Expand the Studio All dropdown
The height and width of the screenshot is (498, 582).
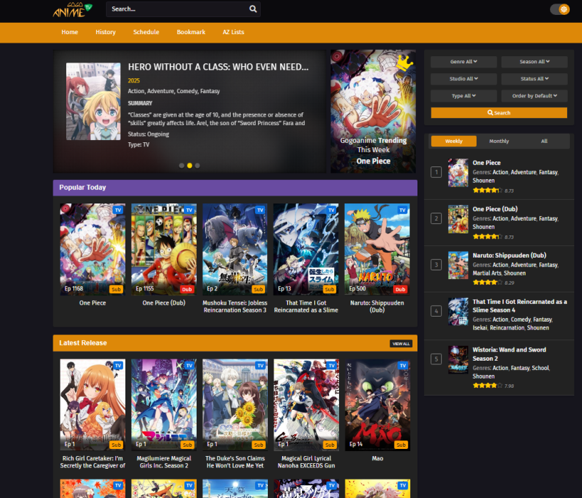(x=464, y=78)
